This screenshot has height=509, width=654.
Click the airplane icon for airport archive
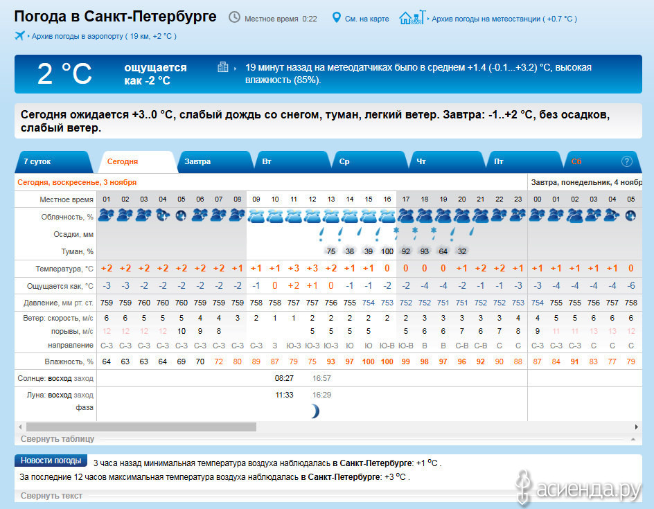point(19,36)
